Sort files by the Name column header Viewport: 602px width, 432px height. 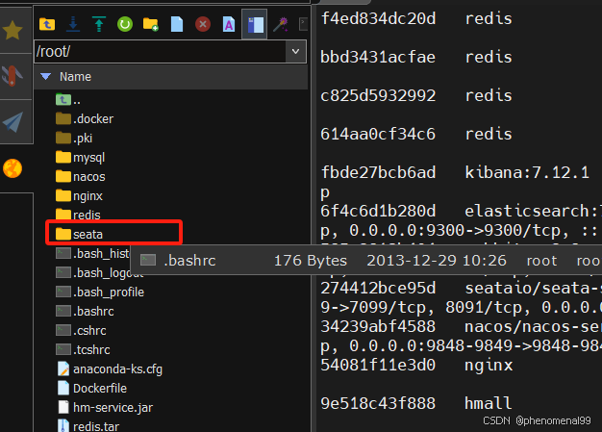75,77
